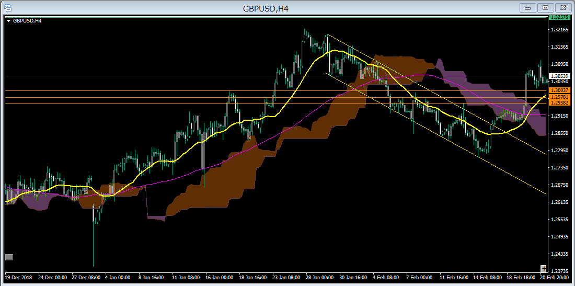Click the 11 Jan 08:00 time axis label
Screen dimensions: 575x286
coord(186,278)
